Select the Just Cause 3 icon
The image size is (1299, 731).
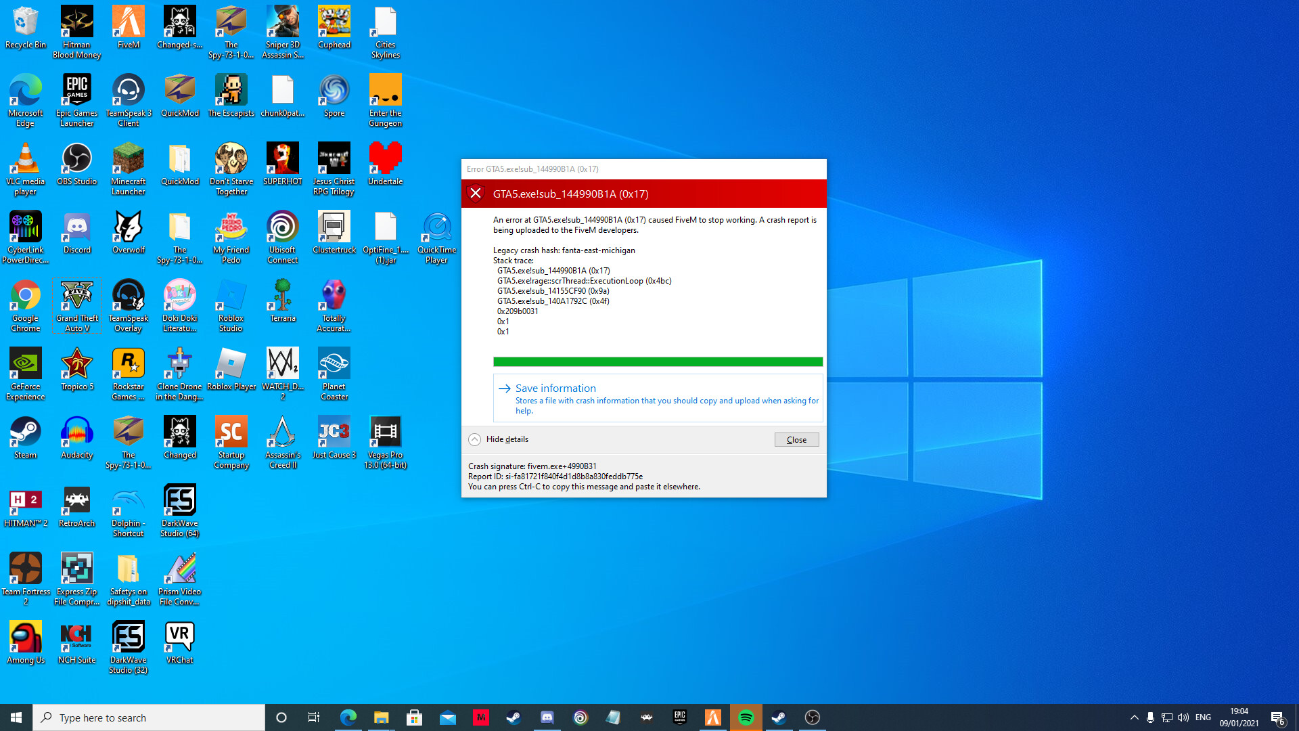[x=334, y=439]
